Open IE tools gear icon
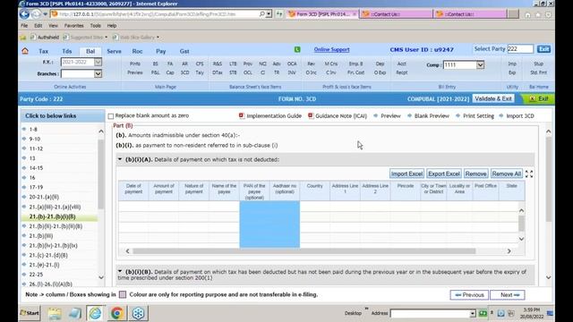 click(548, 14)
